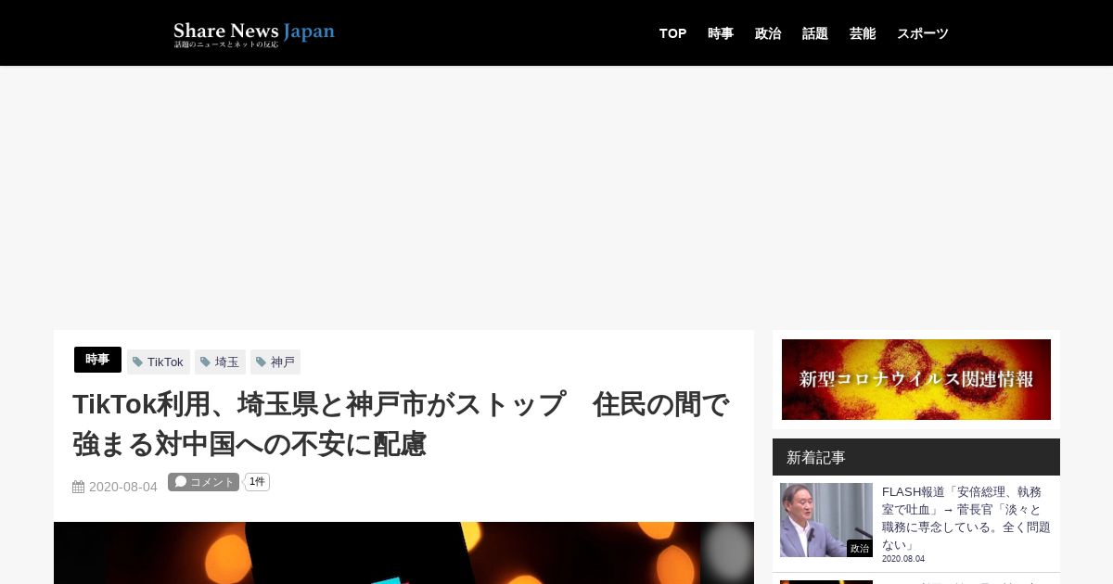The width and height of the screenshot is (1113, 584).
Task: Click the TikTok article headline
Action: point(401,425)
